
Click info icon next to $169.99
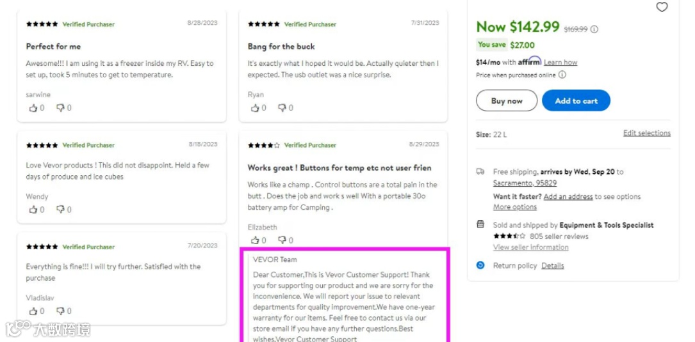(594, 29)
